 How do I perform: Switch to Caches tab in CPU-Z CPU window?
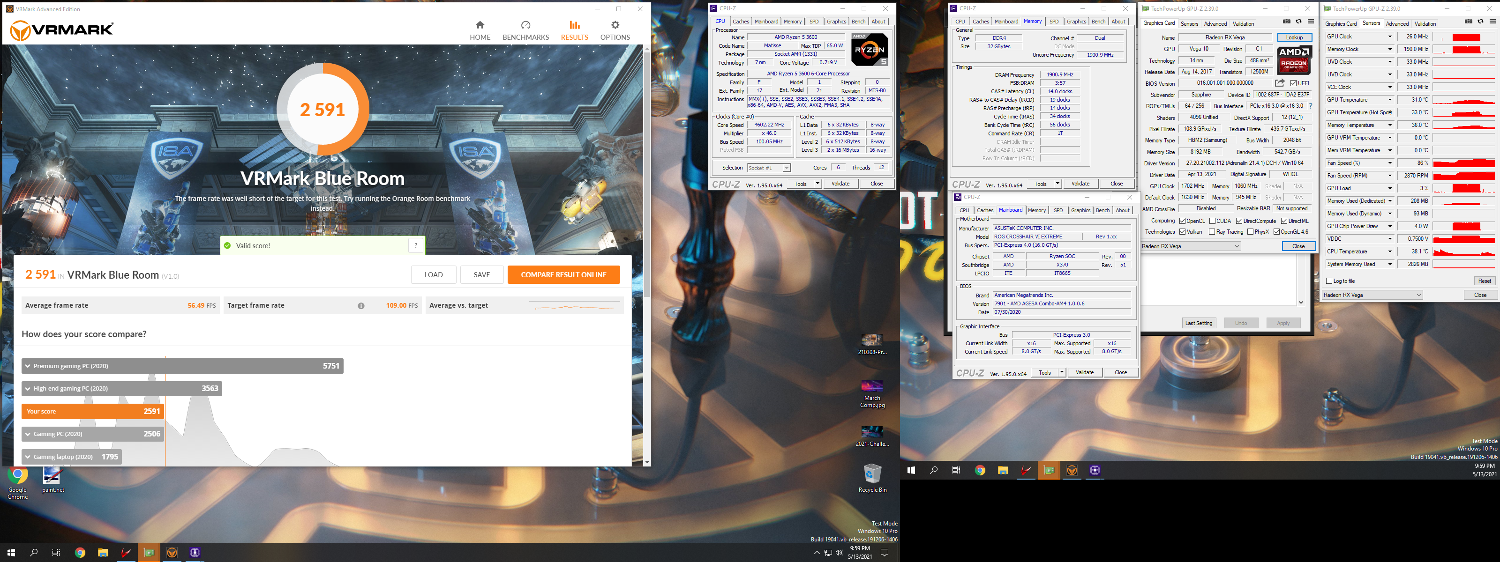click(741, 22)
